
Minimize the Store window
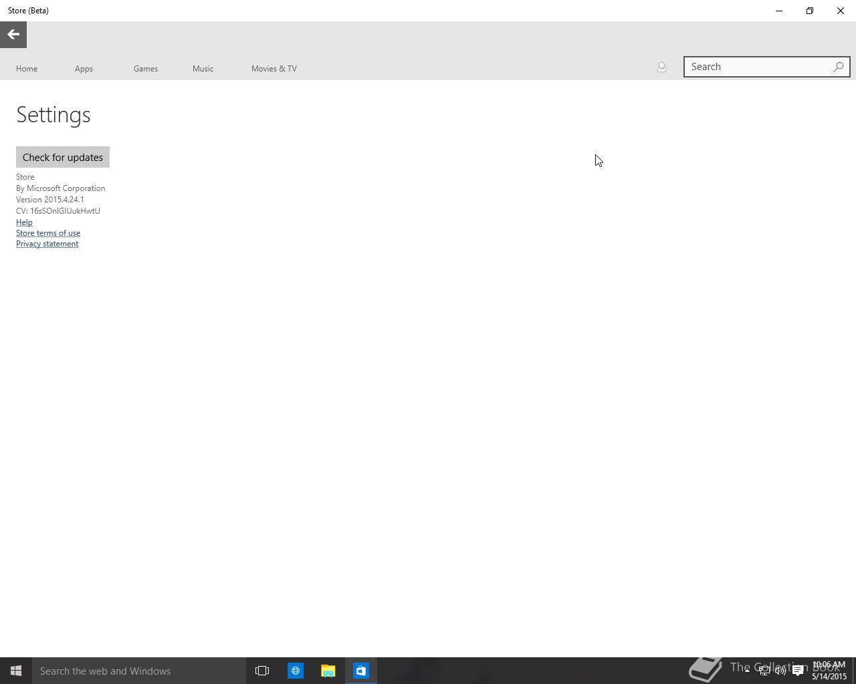pyautogui.click(x=779, y=11)
